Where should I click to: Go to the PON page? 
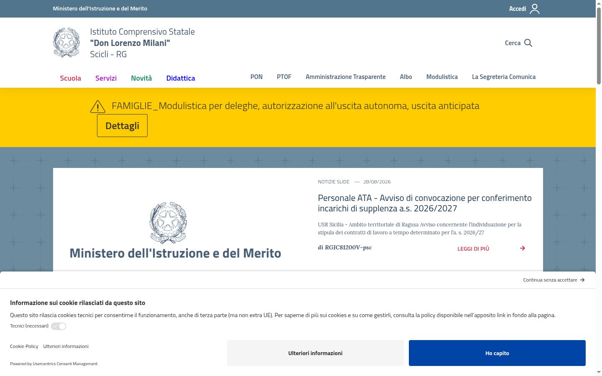click(x=256, y=77)
